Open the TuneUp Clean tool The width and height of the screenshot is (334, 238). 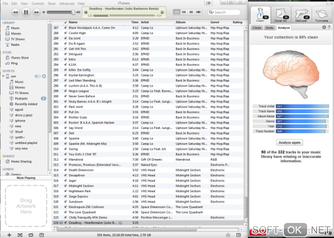[x=260, y=15]
